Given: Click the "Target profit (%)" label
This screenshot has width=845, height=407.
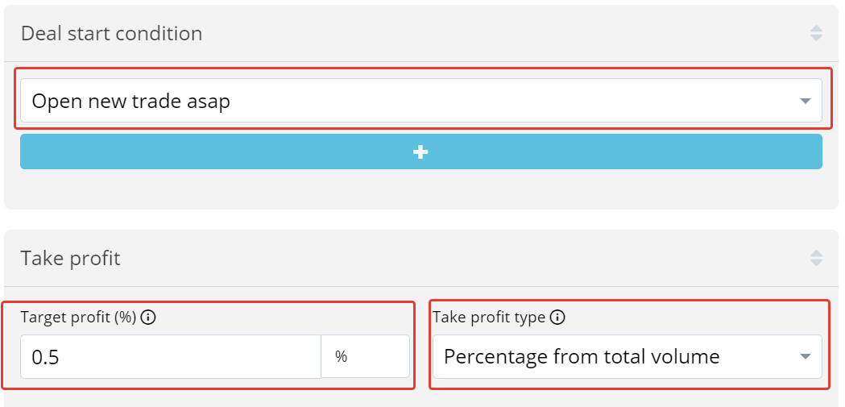Looking at the screenshot, I should 78,318.
